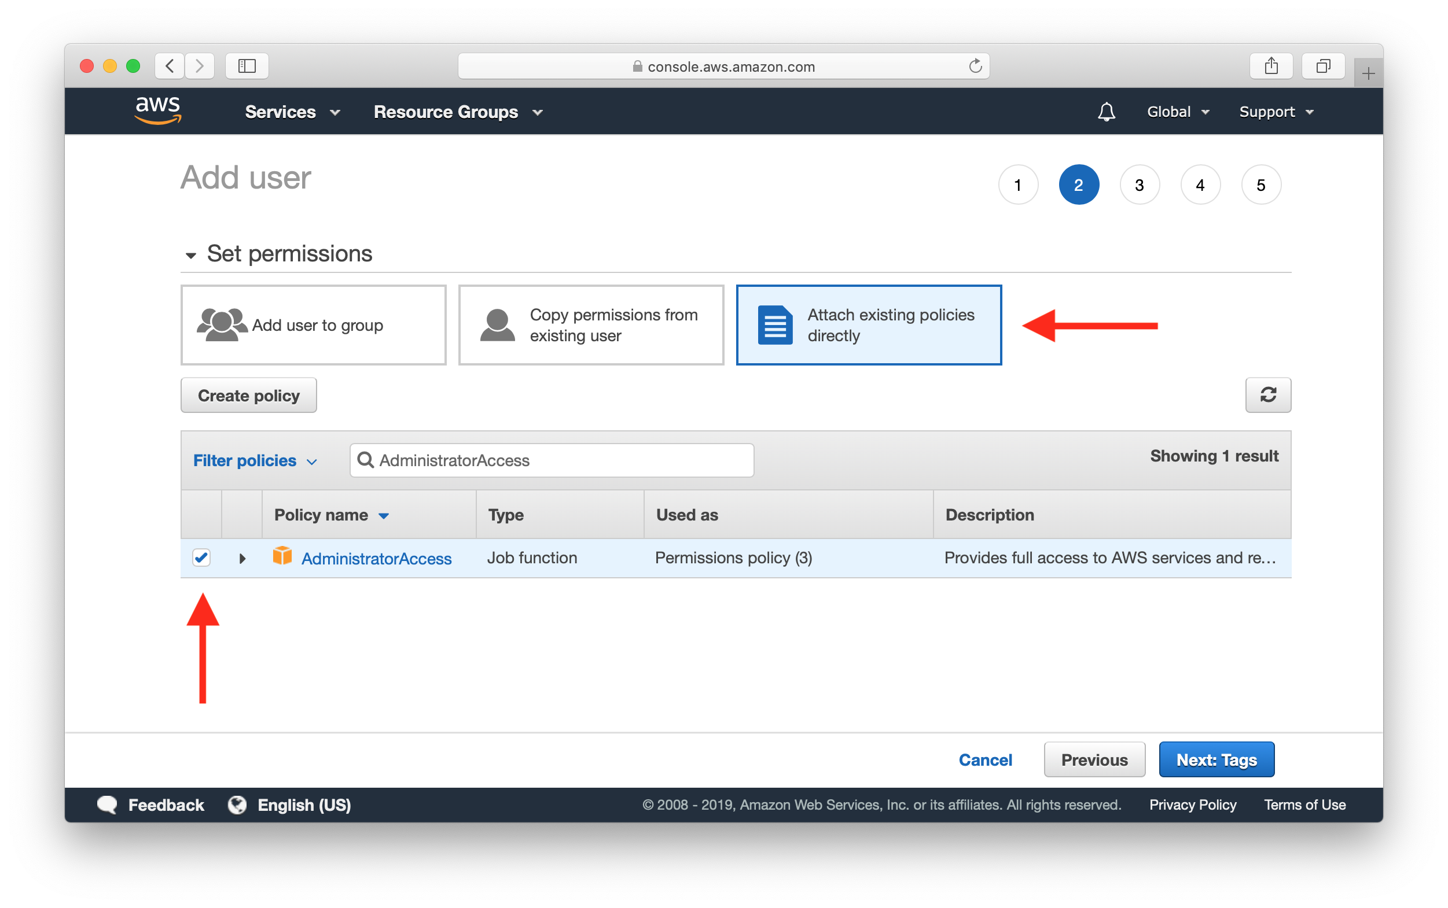Collapse the Set permissions section
This screenshot has height=908, width=1448.
(x=191, y=255)
